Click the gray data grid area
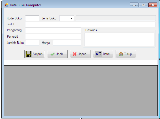This screenshot has width=160, height=119. coord(81,91)
